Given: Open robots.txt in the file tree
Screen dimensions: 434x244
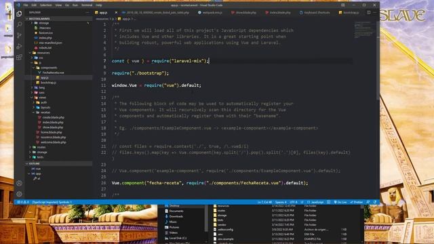Looking at the screenshot, I should [45, 47].
